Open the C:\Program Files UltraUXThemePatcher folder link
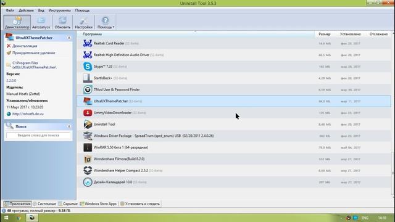 pyautogui.click(x=35, y=65)
